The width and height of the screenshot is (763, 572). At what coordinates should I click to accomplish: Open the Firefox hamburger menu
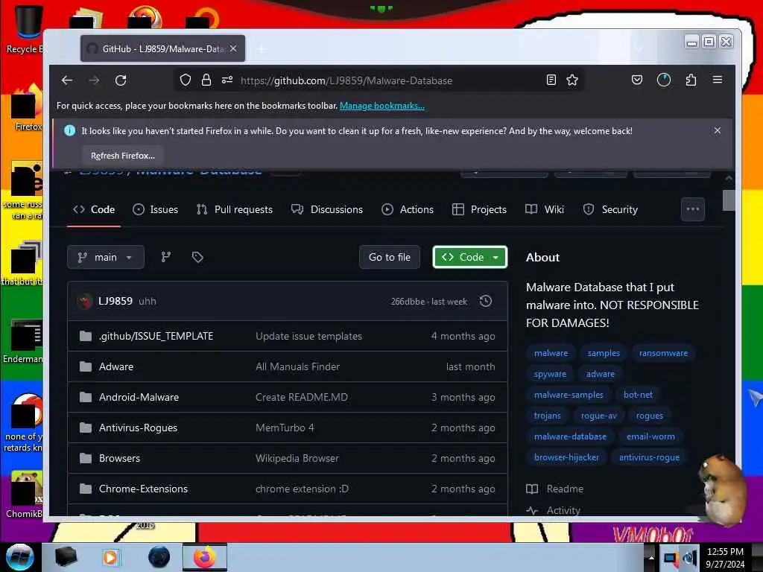point(718,80)
